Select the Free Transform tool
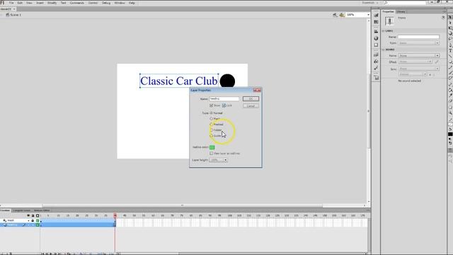Image resolution: width=453 pixels, height=255 pixels. coord(450,28)
